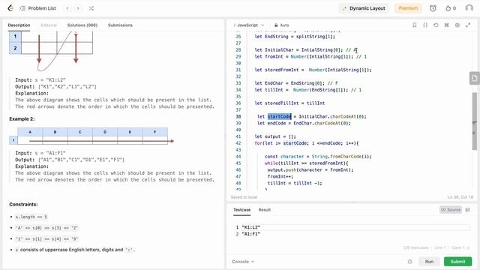Click the for loop on line 42
Screen dimensions: 480x270
click(x=307, y=143)
